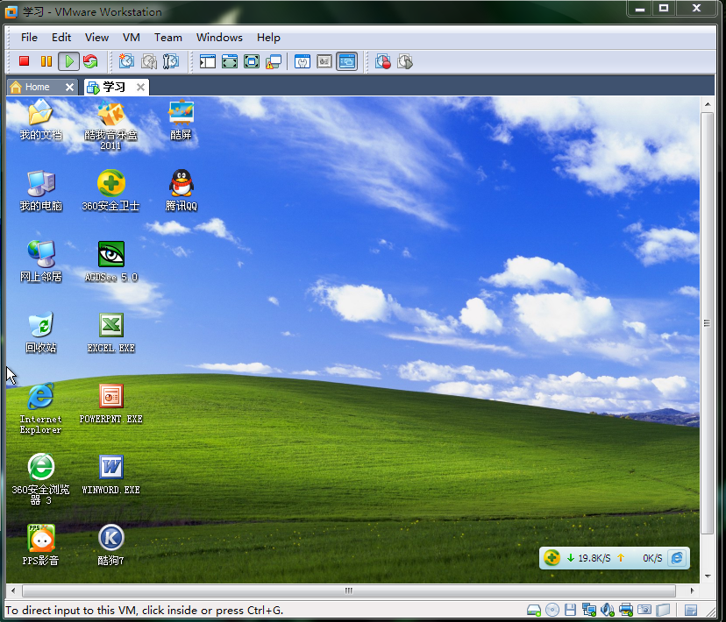The height and width of the screenshot is (622, 726).
Task: Click the 360 icon in speed widget
Action: [552, 558]
